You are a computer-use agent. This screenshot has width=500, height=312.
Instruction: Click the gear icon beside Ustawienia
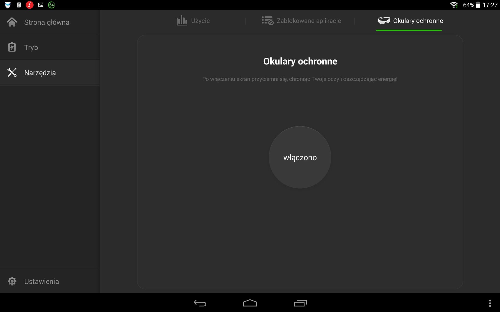(12, 281)
